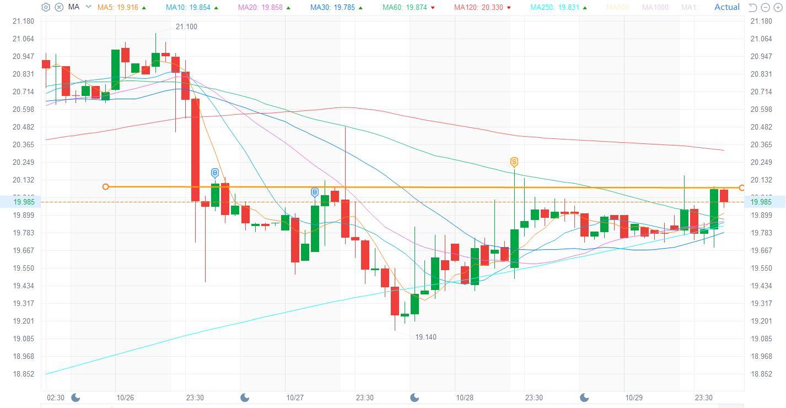This screenshot has width=786, height=408.
Task: Click the 10/26 date label on time axis
Action: pyautogui.click(x=125, y=398)
